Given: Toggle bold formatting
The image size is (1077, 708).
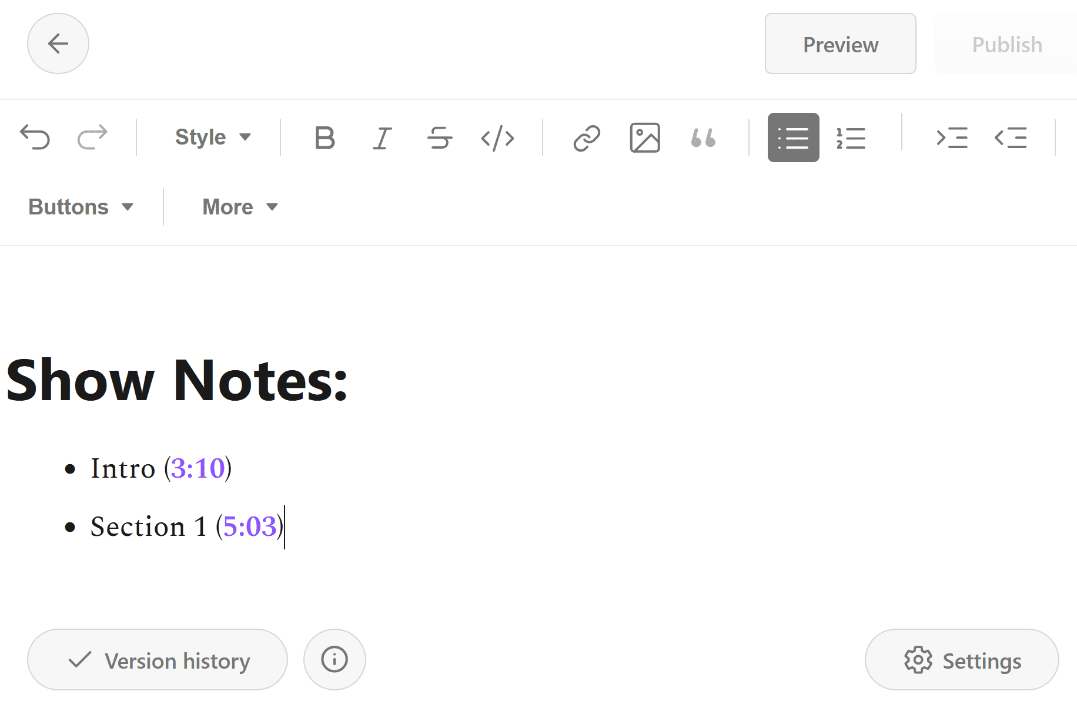Looking at the screenshot, I should coord(325,138).
